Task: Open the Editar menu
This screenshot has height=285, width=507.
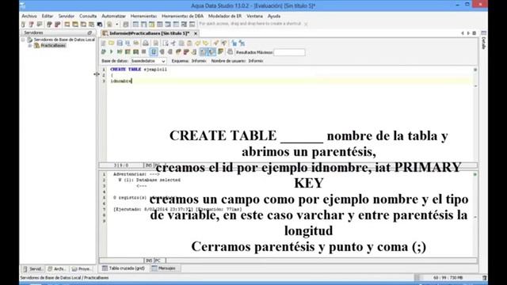Action: pyautogui.click(x=48, y=16)
